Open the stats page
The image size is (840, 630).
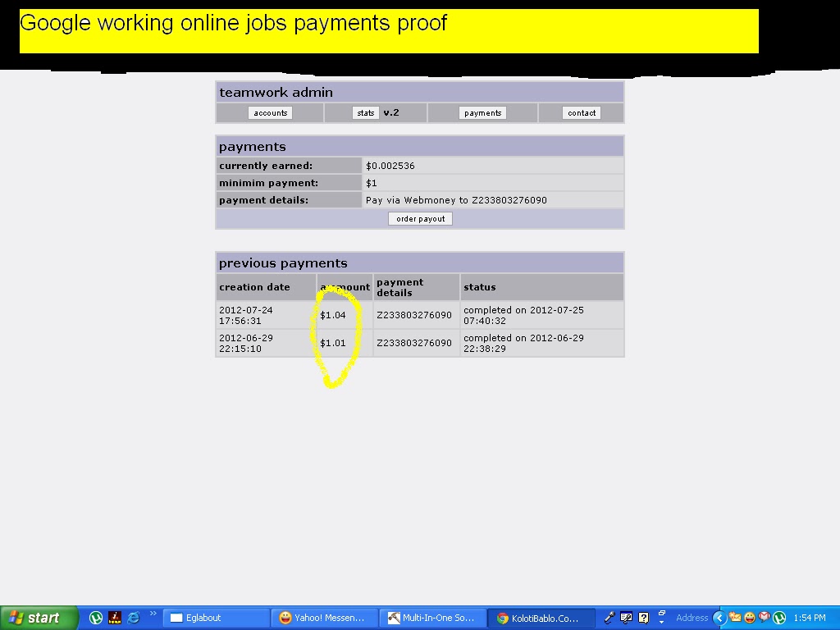tap(365, 113)
